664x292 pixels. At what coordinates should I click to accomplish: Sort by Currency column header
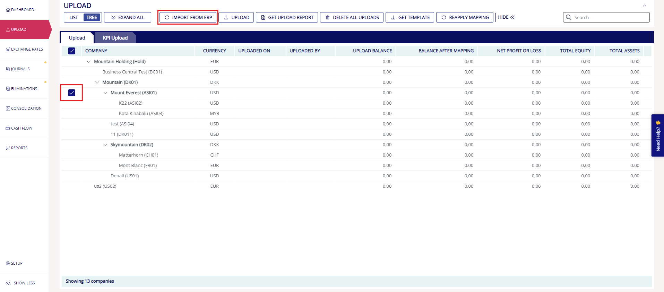coord(215,51)
